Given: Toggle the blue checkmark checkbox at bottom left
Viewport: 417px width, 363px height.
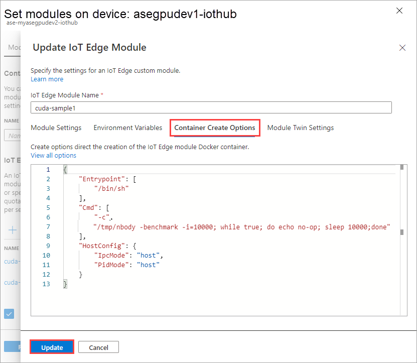Looking at the screenshot, I should [x=9, y=314].
